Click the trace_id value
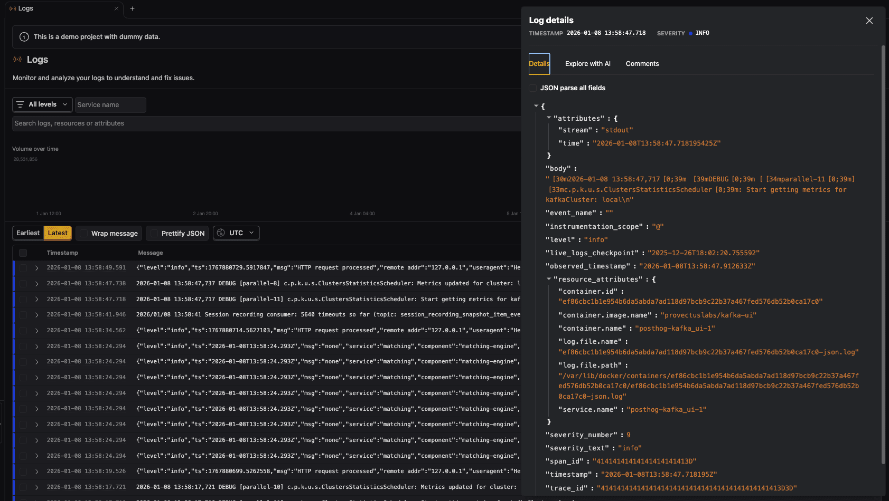 [x=697, y=488]
